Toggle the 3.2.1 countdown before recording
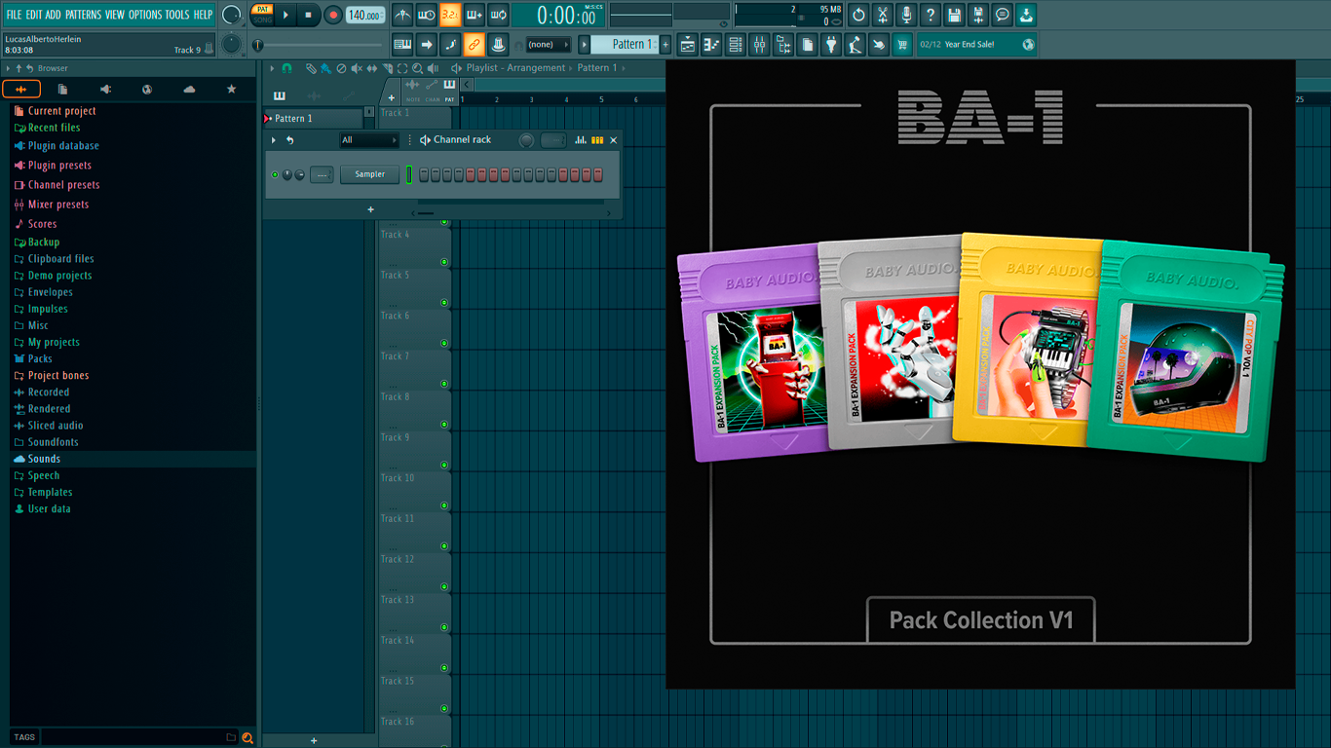The height and width of the screenshot is (748, 1331). 450,15
